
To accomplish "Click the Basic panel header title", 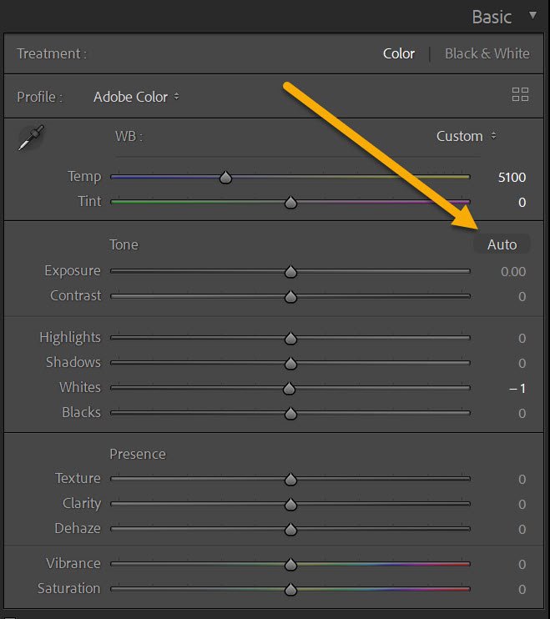I will point(492,17).
